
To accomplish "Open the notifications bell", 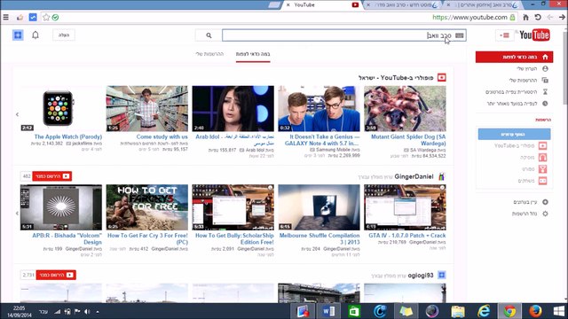I will click(x=35, y=35).
